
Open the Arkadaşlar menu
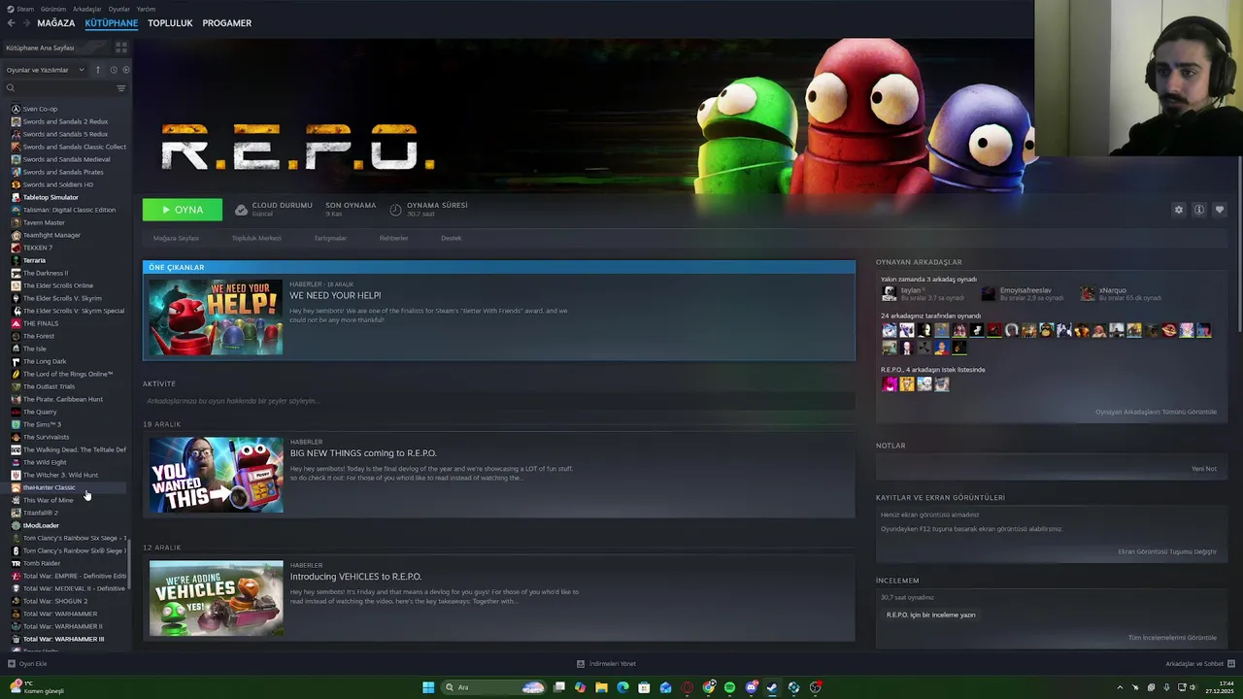(x=87, y=9)
